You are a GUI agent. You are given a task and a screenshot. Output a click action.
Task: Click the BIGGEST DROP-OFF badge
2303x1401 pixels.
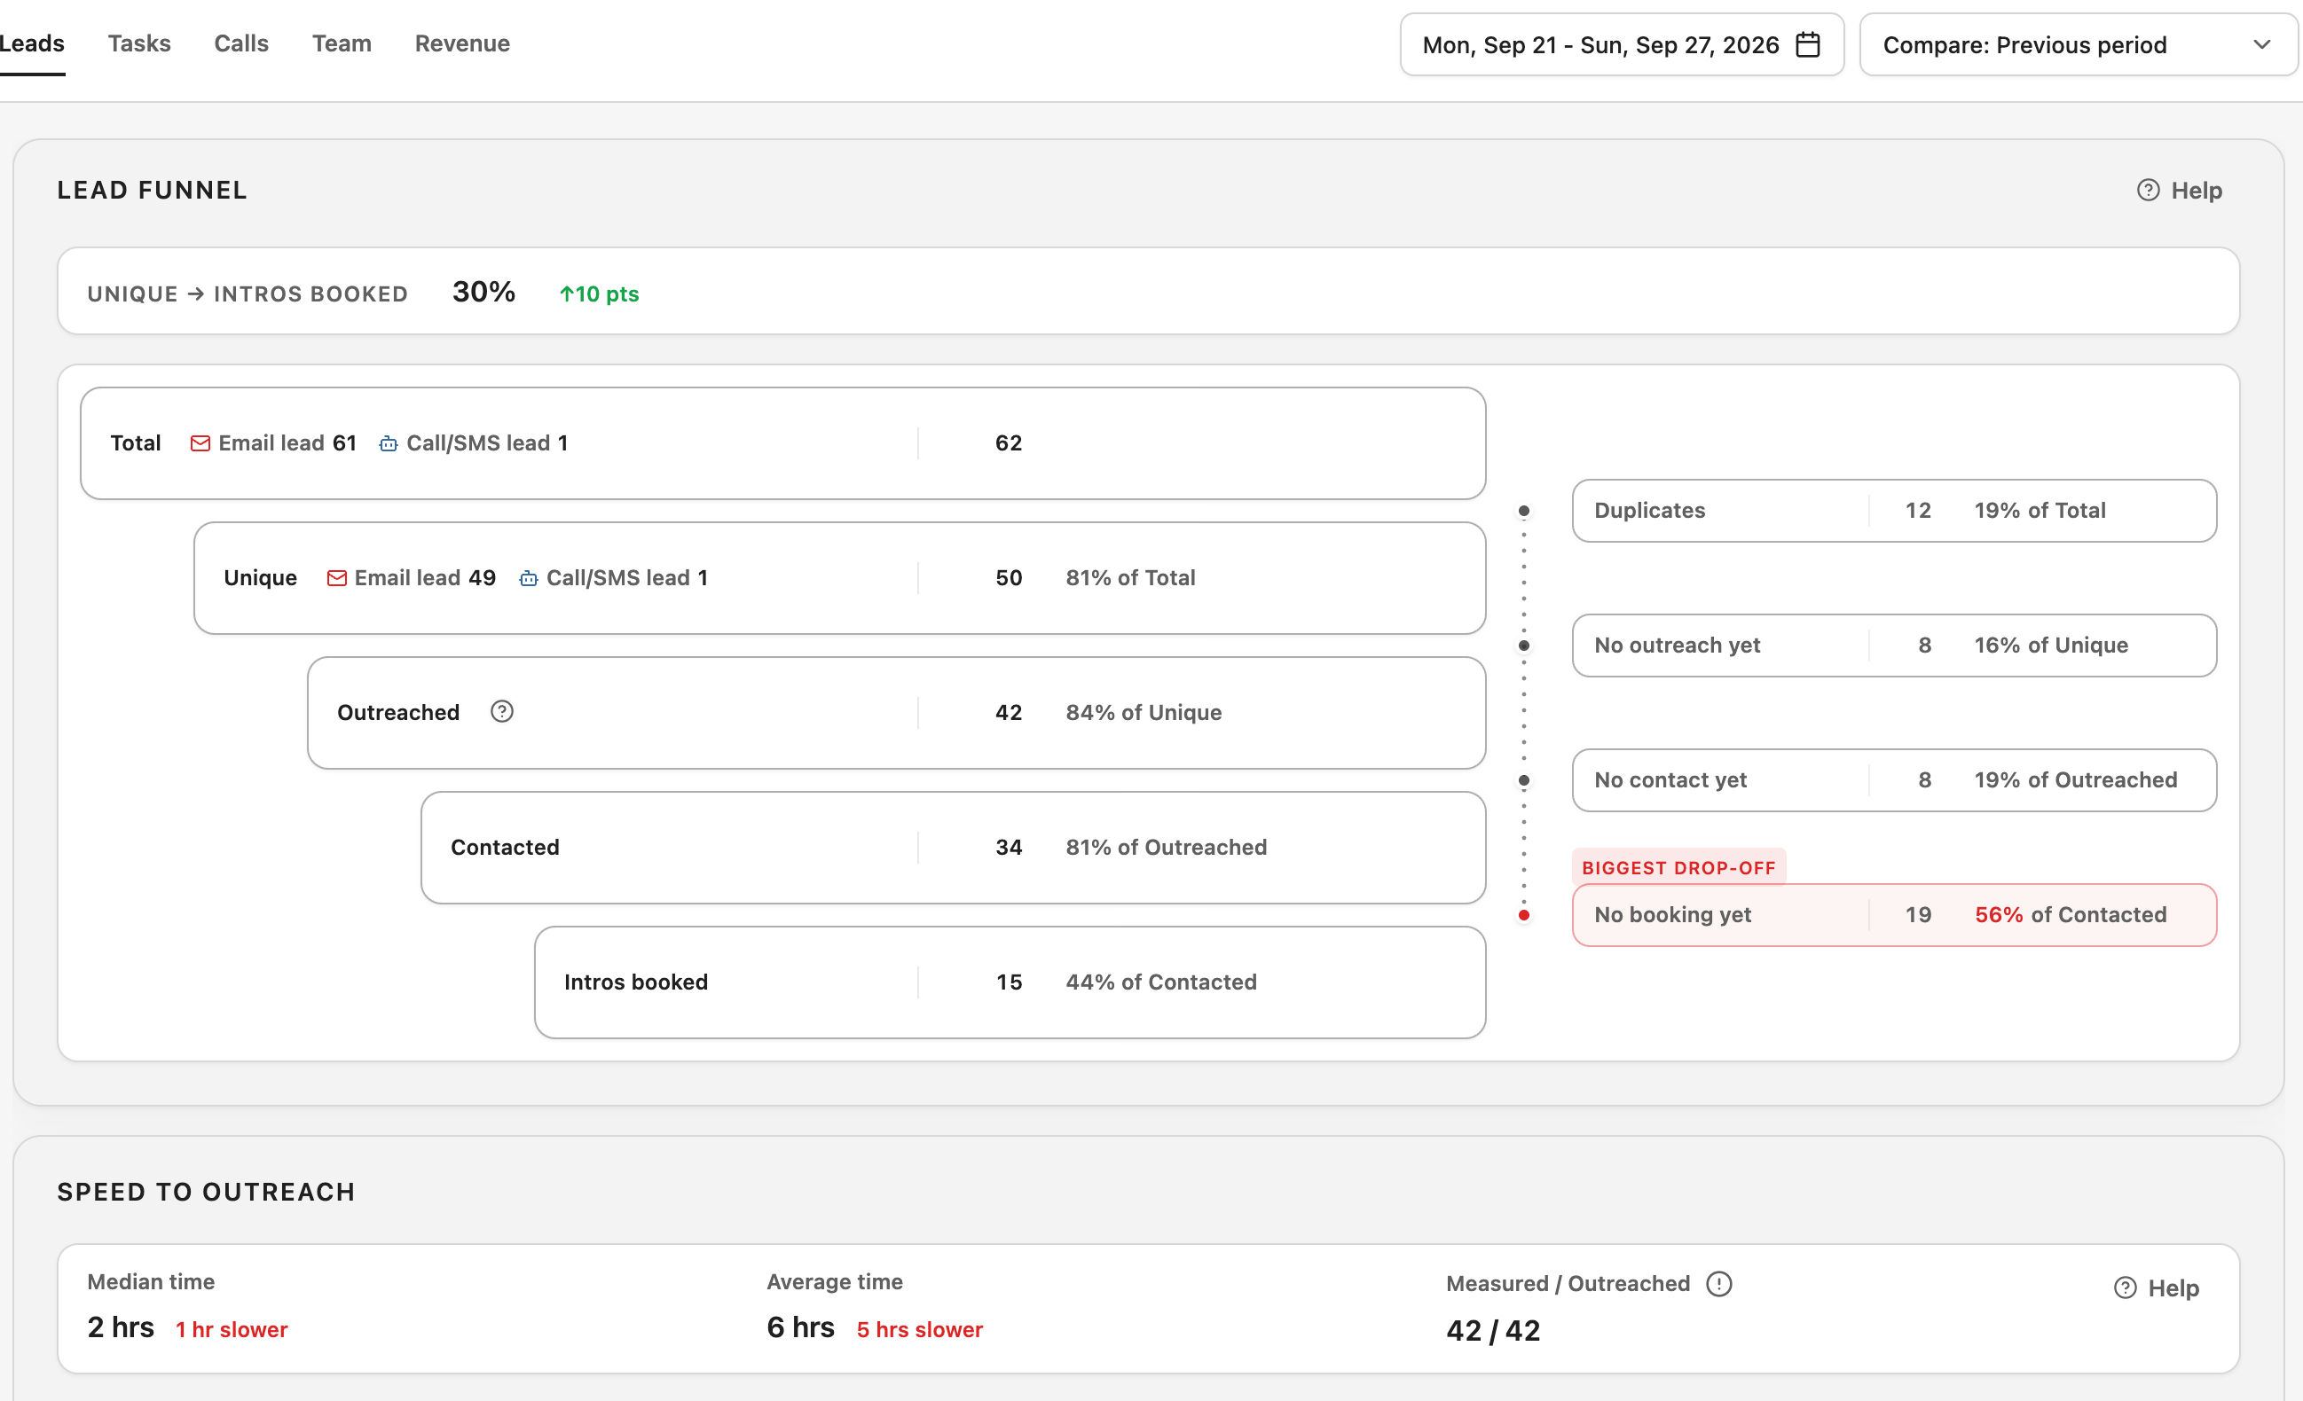1678,868
